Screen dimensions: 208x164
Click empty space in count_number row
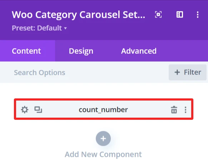pos(149,110)
